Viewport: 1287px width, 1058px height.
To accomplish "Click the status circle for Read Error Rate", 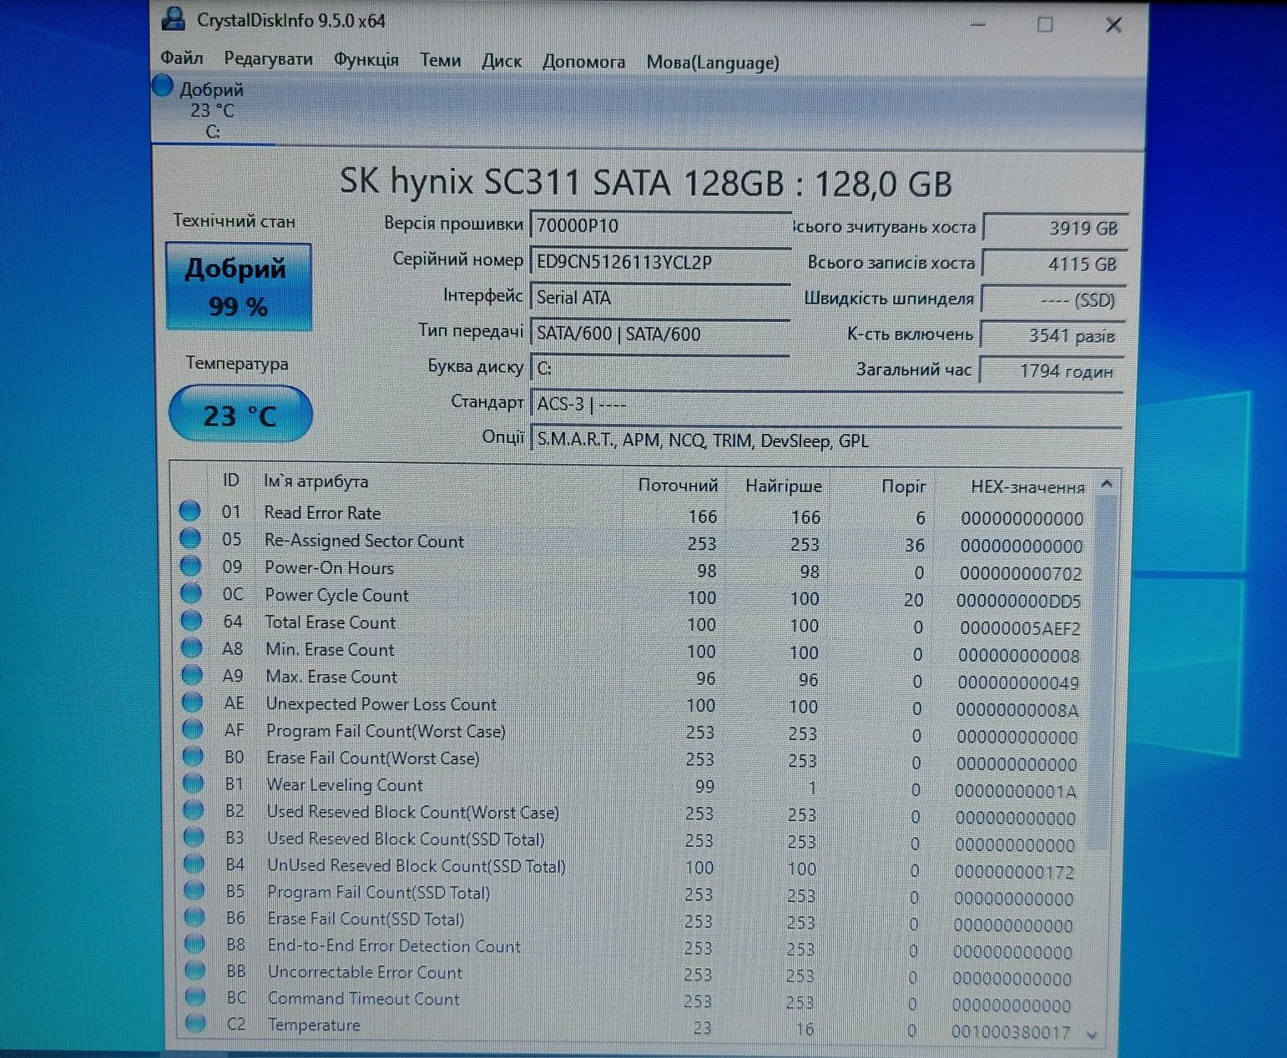I will click(x=190, y=511).
